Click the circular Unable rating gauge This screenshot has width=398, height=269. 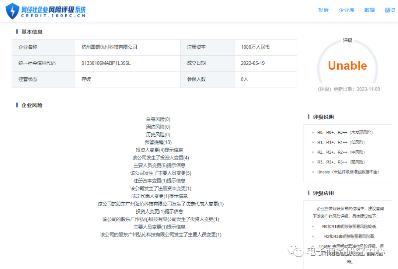[348, 66]
